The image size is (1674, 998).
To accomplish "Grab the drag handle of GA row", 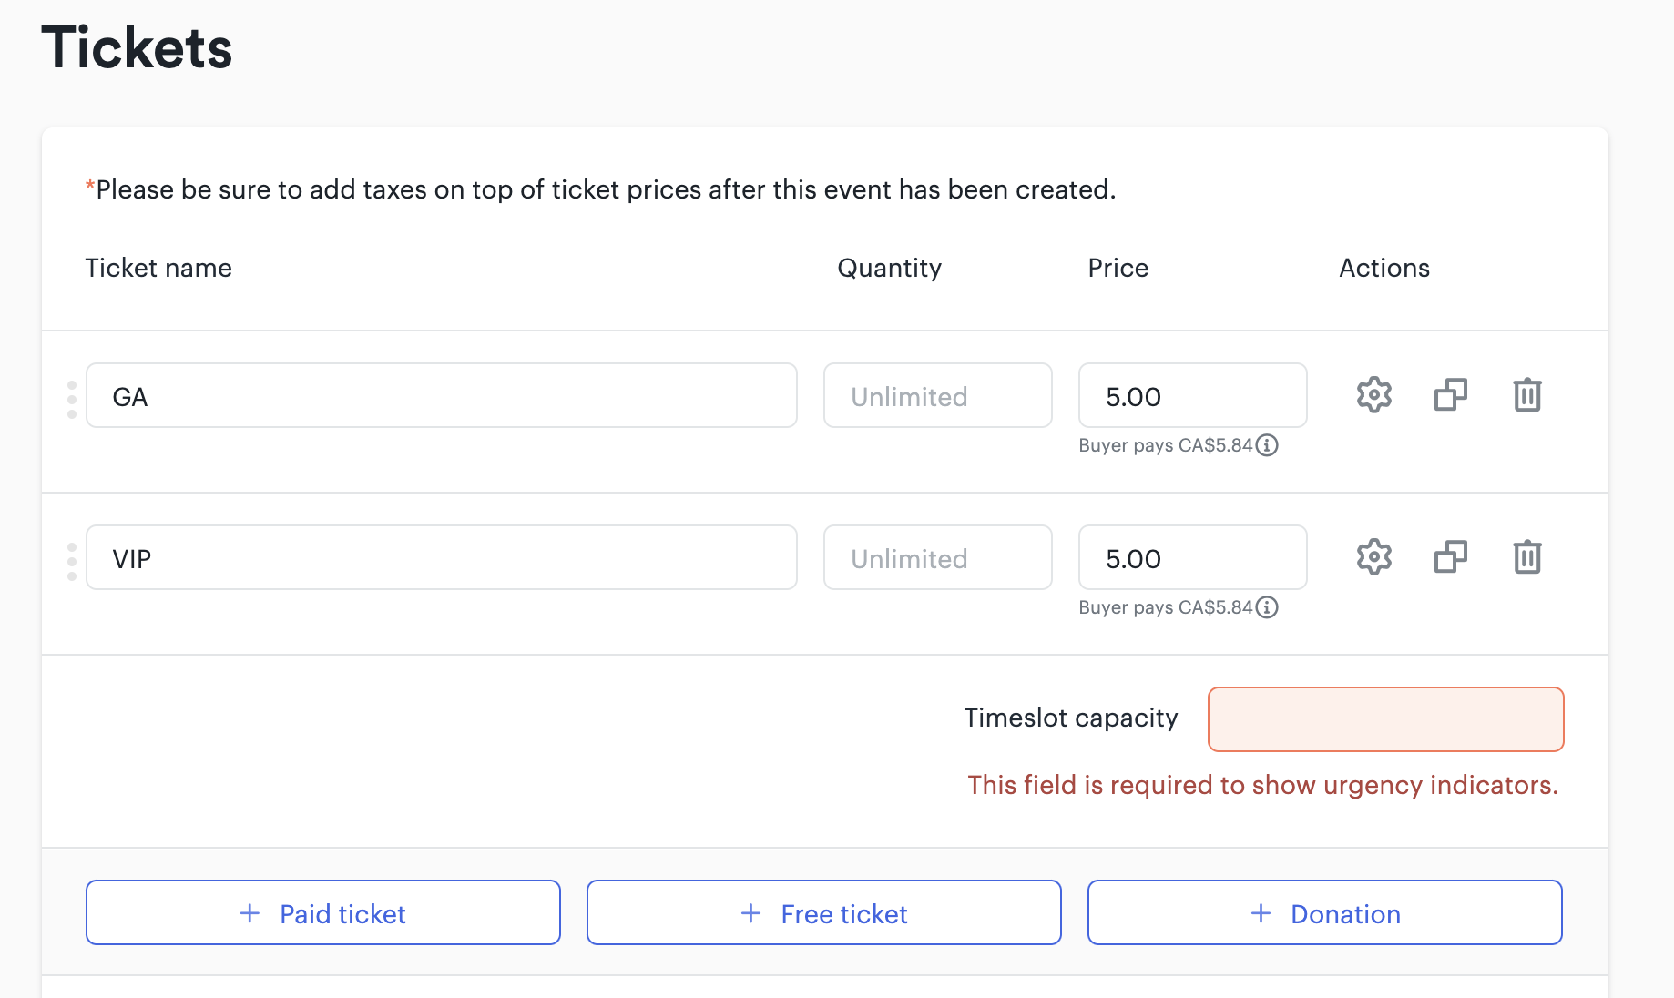I will [x=72, y=399].
